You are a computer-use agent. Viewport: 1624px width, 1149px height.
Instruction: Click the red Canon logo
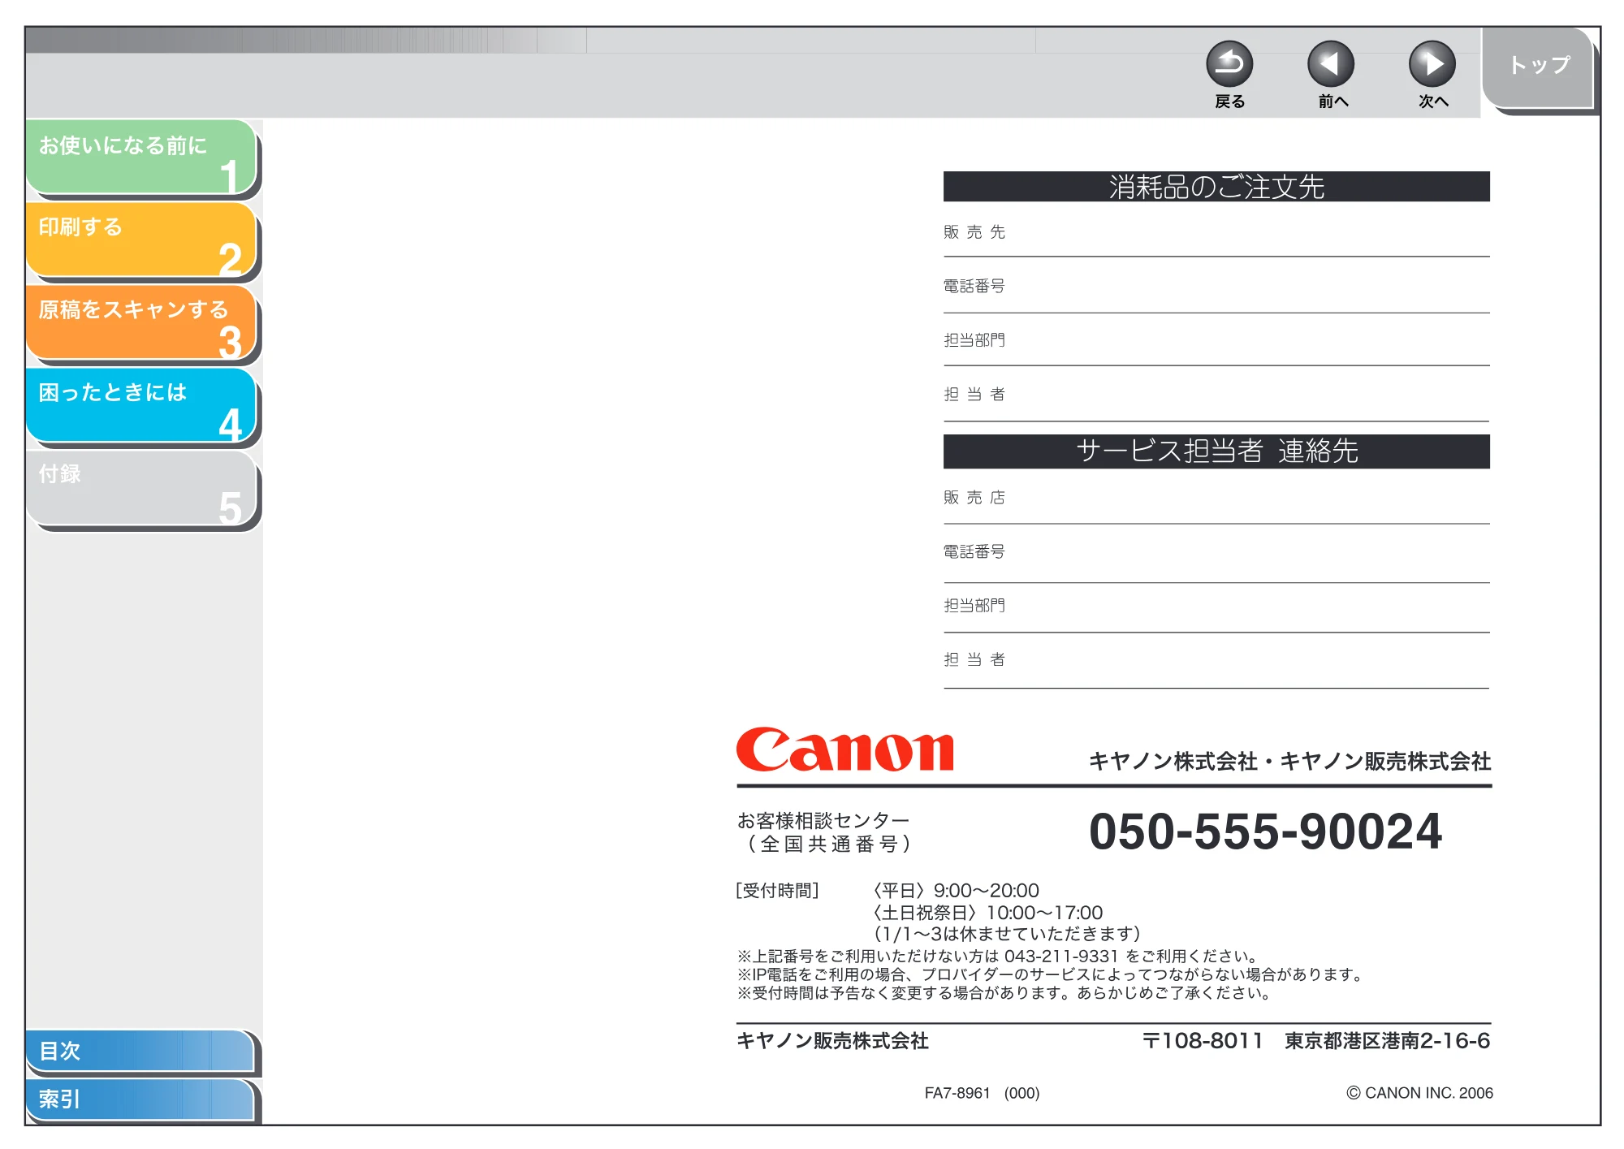(x=844, y=749)
